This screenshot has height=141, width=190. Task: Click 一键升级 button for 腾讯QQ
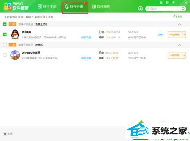175,35
